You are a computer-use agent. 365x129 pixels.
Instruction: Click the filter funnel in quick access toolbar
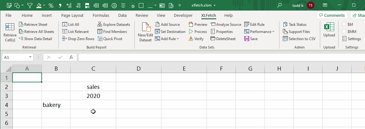click(30, 5)
